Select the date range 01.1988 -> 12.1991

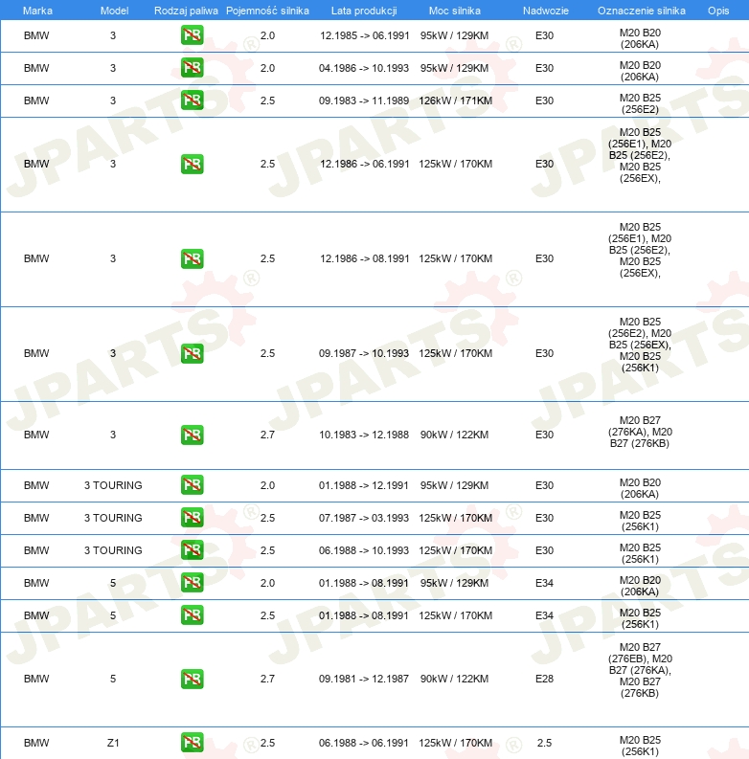[364, 485]
